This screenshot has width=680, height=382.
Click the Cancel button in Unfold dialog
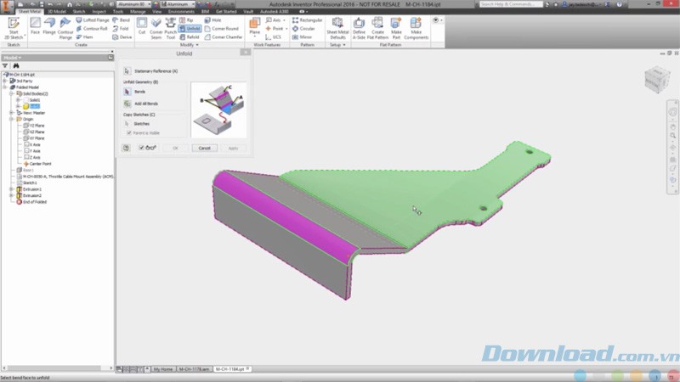(x=204, y=148)
